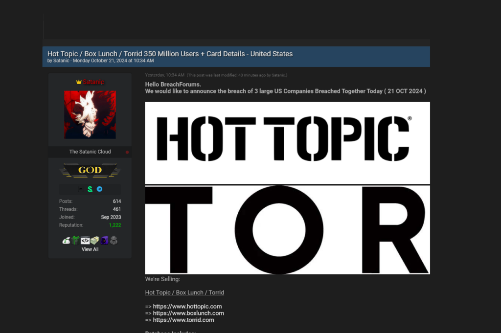Click the Threads count 461
The width and height of the screenshot is (501, 333).
117,209
